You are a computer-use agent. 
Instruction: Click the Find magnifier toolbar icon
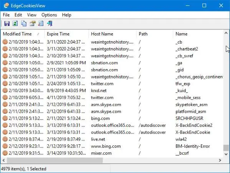[x=41, y=23]
